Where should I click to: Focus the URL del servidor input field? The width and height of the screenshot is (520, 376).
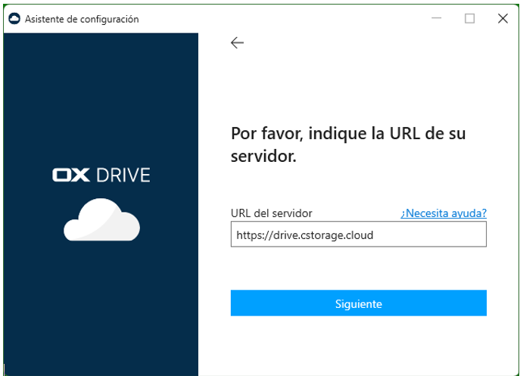tap(359, 235)
